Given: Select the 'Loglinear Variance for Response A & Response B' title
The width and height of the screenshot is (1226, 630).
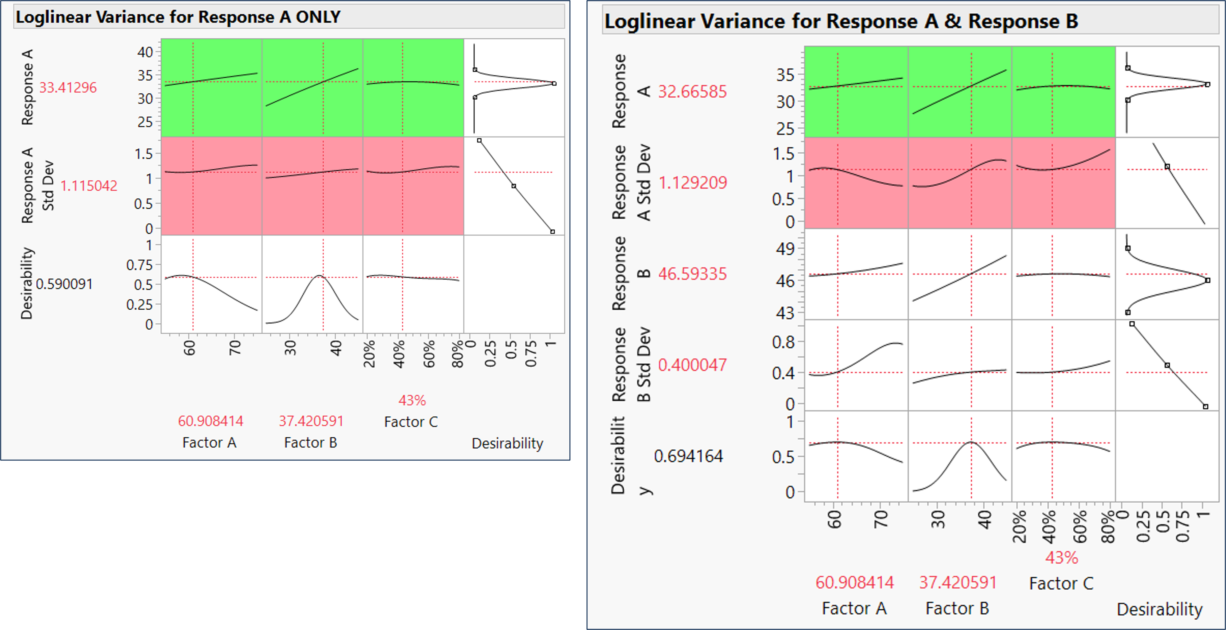Looking at the screenshot, I should (841, 21).
